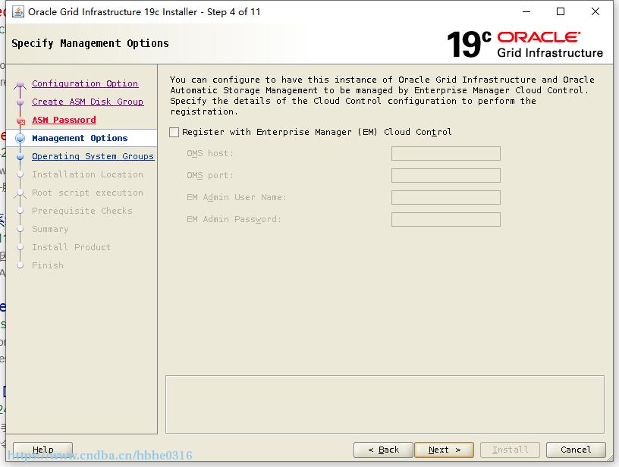Click the Installation Location step label

point(87,174)
